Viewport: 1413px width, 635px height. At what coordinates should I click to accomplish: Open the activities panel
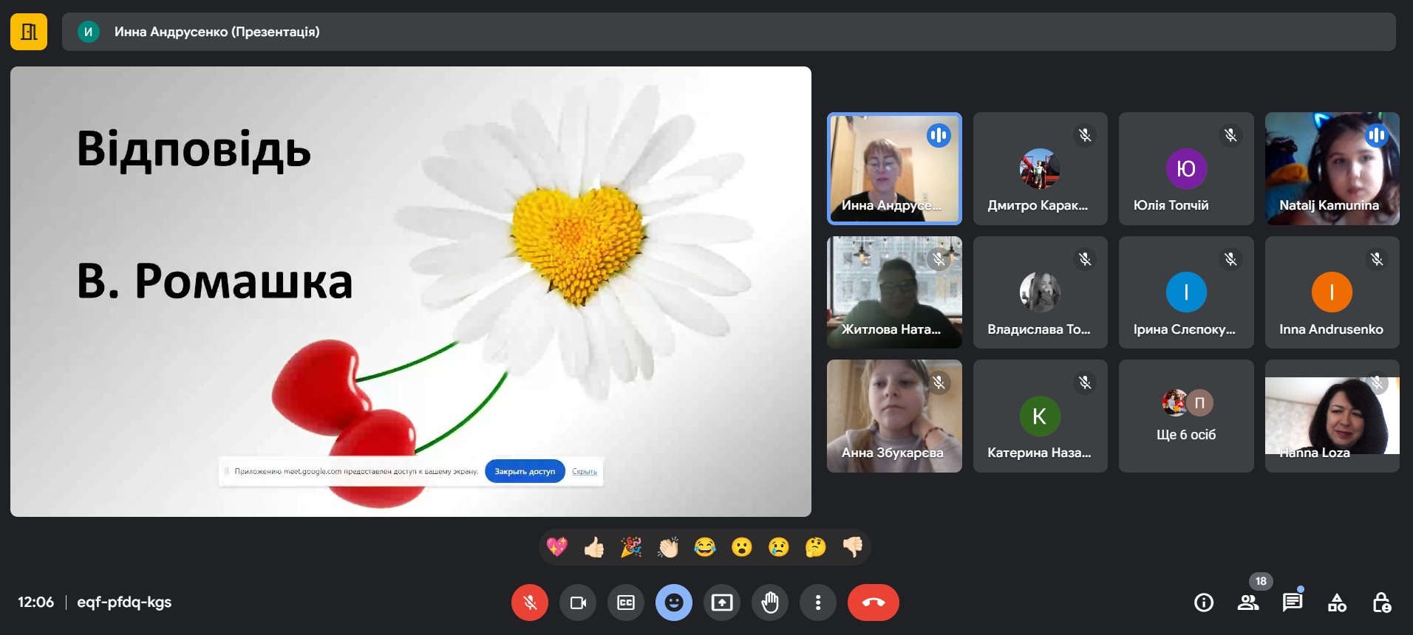click(1337, 603)
